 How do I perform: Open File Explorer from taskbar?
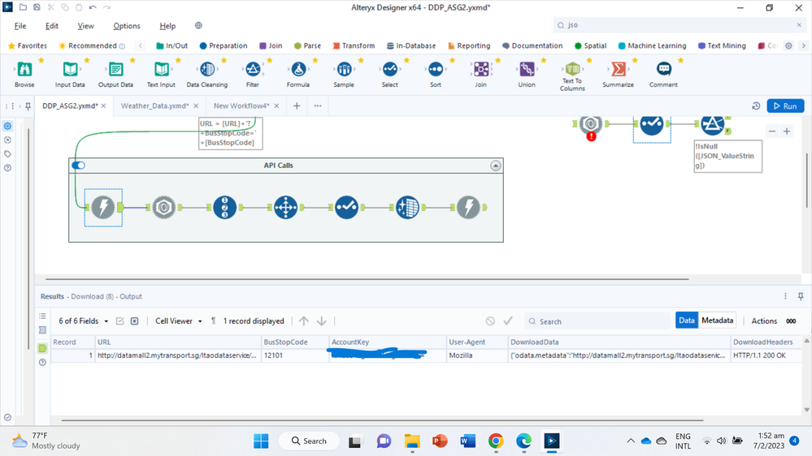[412, 441]
